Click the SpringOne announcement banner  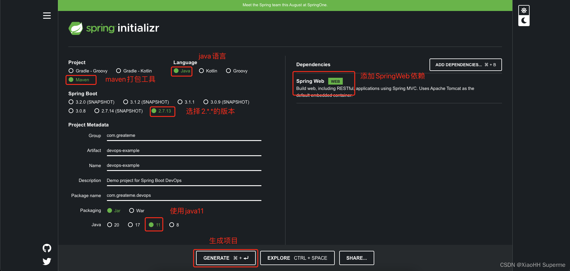[285, 5]
